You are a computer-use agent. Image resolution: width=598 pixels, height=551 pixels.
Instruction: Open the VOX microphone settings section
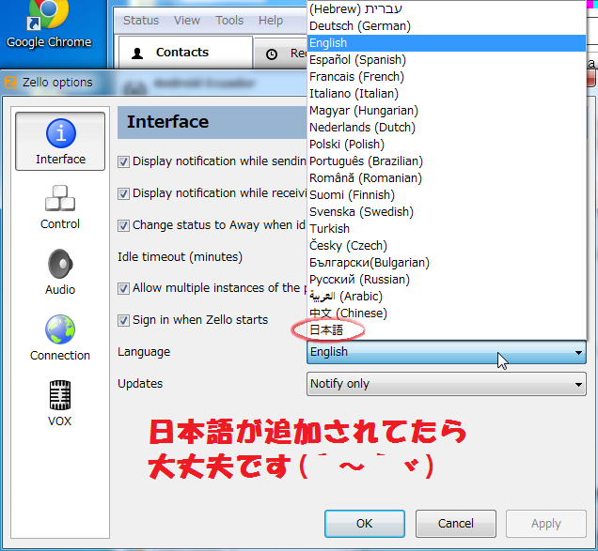[x=60, y=404]
